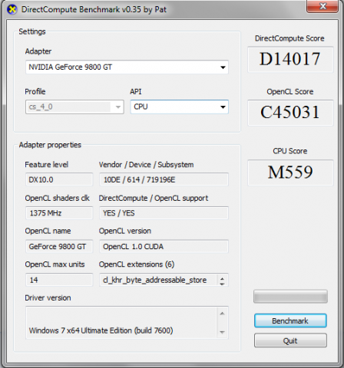Screen dimensions: 344x368
Task: Click the Driver version box down scroll arrow
Action: 222,332
